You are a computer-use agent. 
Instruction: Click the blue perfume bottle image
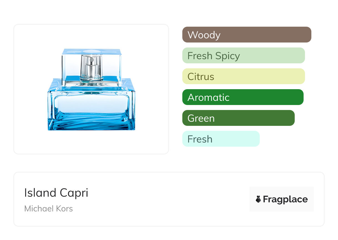(91, 89)
